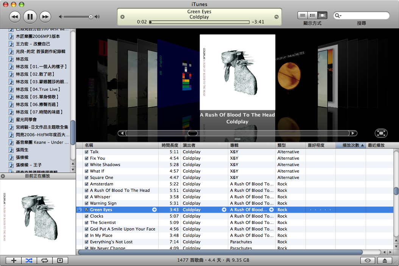Uncheck the In My Place checkbox
This screenshot has height=266, width=399.
(87, 235)
